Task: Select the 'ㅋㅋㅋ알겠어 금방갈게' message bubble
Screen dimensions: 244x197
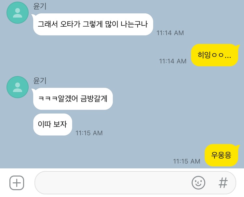Action: tap(73, 99)
